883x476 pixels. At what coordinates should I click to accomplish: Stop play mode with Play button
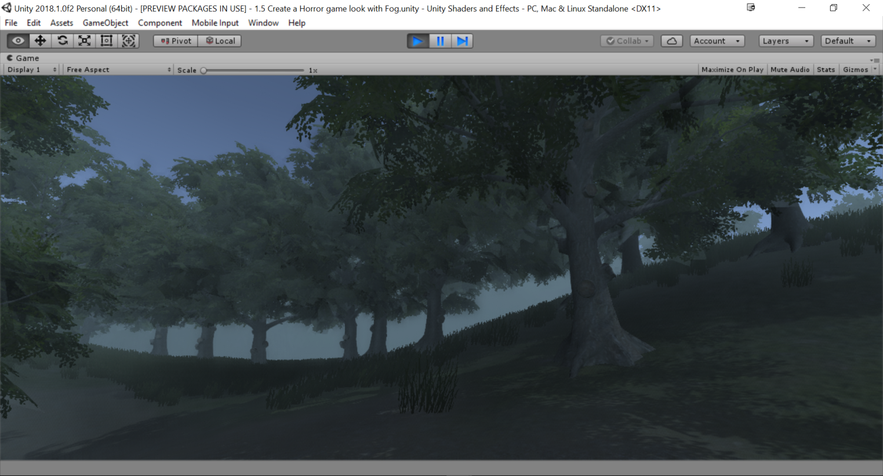click(418, 41)
